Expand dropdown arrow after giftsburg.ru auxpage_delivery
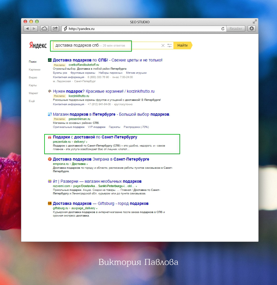Image resolution: width=277 pixels, height=285 pixels. [x=97, y=209]
